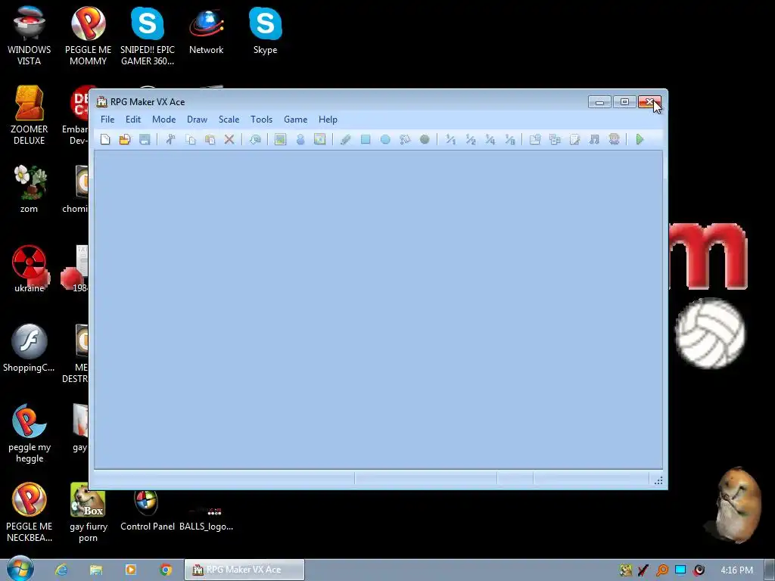Viewport: 775px width, 581px height.
Task: Select the Rectangle draw tool
Action: tap(366, 139)
